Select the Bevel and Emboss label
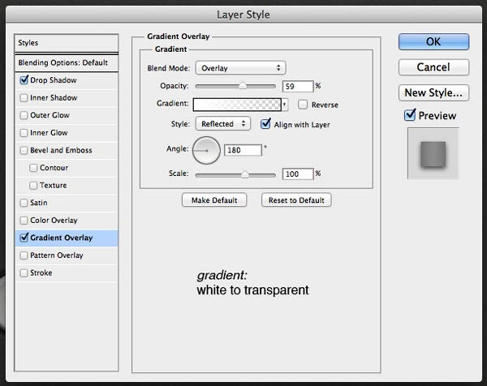Screen dimensions: 487x386 click(x=61, y=150)
